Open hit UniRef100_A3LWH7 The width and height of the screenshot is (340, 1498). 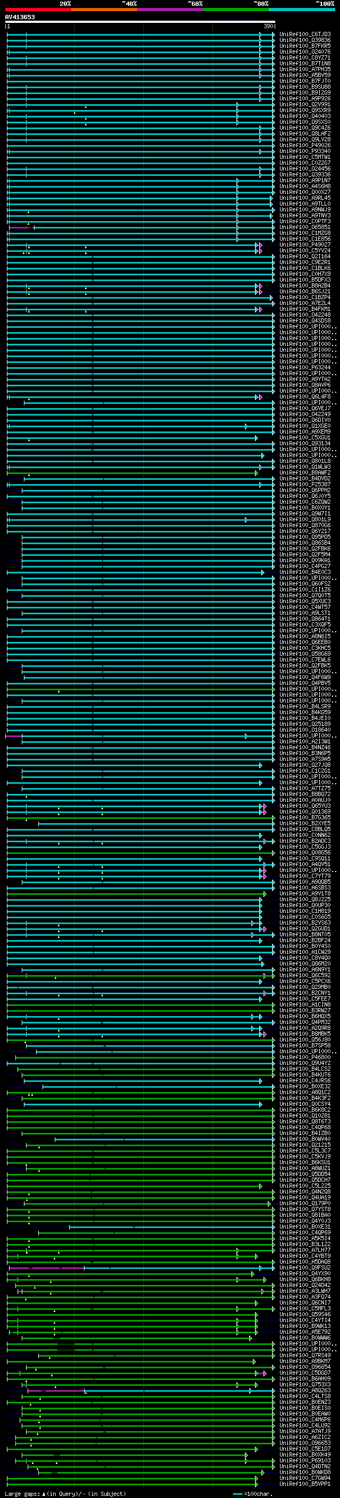point(305,1291)
